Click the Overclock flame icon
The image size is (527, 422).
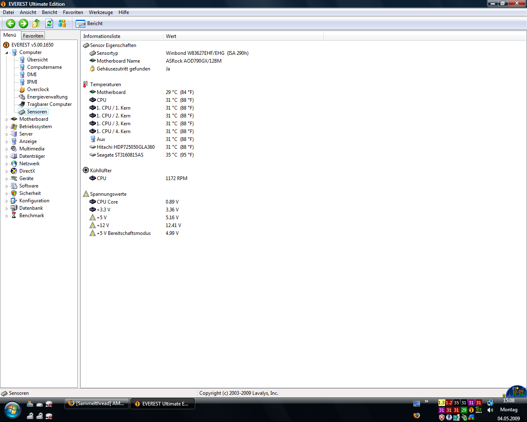pyautogui.click(x=22, y=89)
